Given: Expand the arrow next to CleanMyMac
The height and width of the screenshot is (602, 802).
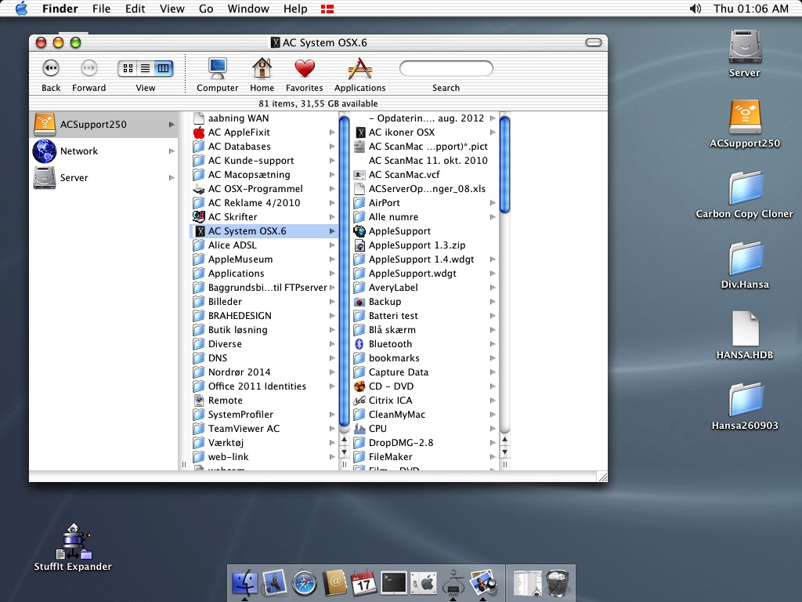Looking at the screenshot, I should pyautogui.click(x=493, y=415).
